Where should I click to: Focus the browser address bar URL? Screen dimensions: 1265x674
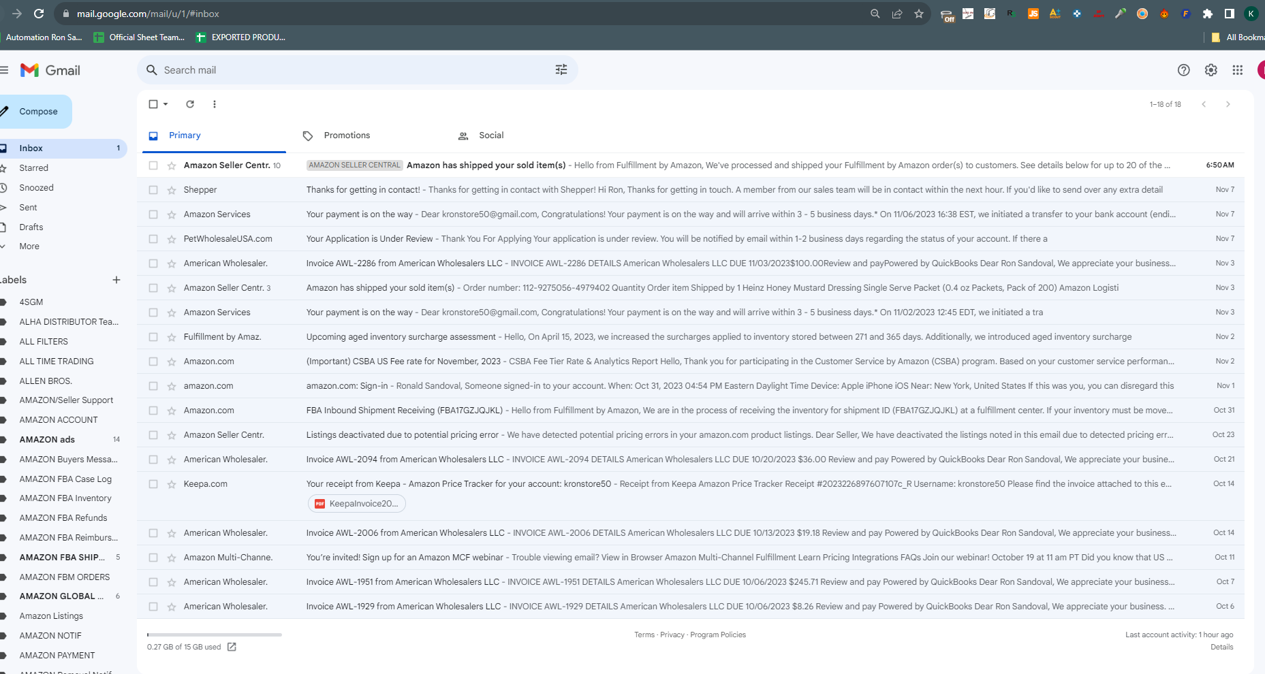(148, 14)
